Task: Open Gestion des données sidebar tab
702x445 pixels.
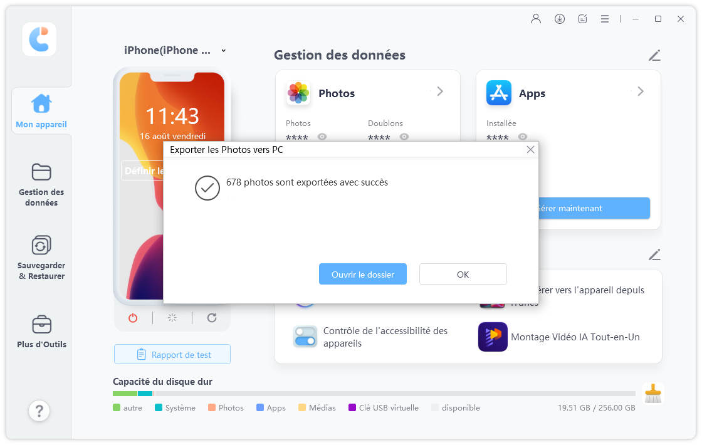Action: tap(41, 184)
